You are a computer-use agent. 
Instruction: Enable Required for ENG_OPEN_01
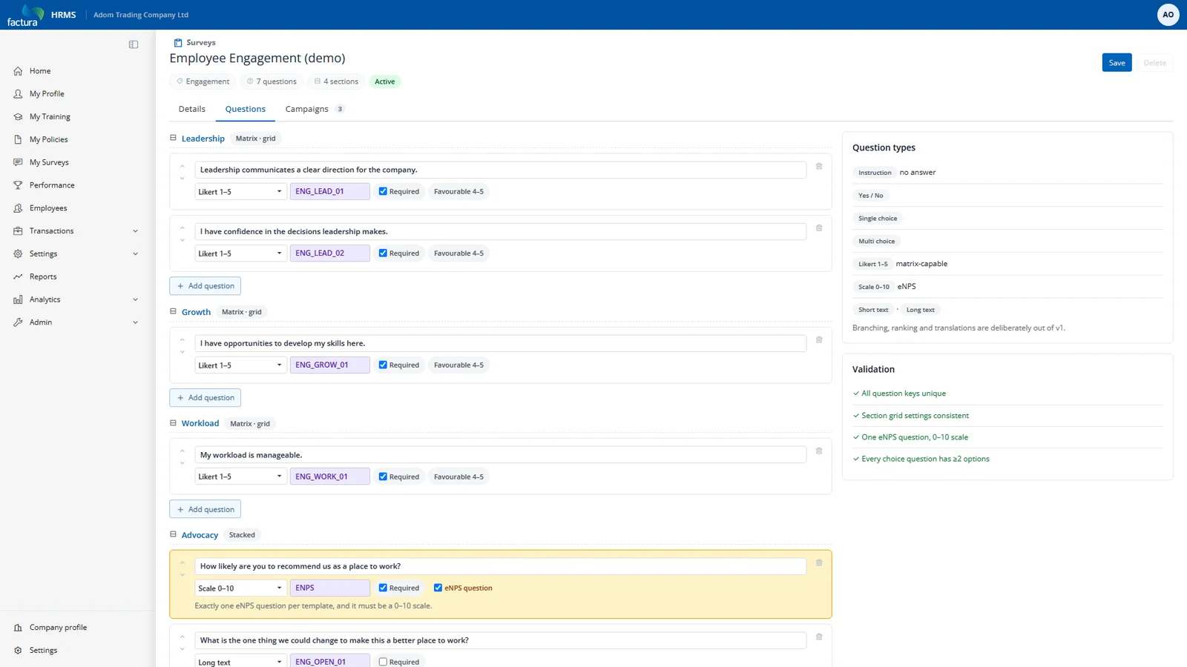point(383,662)
